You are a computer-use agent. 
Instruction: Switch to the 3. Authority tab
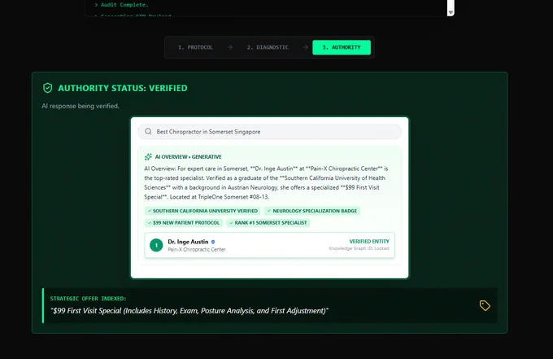click(x=342, y=47)
